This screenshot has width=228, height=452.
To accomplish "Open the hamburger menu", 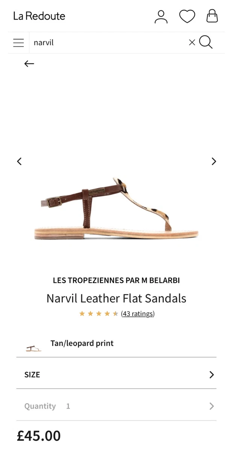I will click(18, 43).
